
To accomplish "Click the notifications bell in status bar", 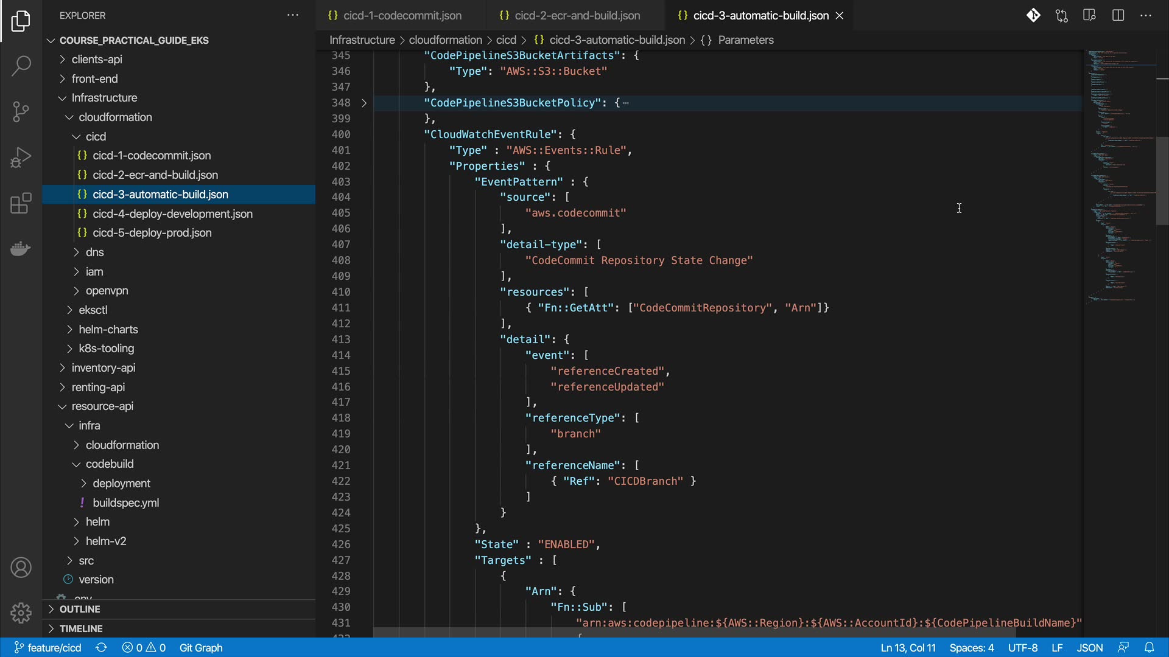I will (x=1149, y=647).
